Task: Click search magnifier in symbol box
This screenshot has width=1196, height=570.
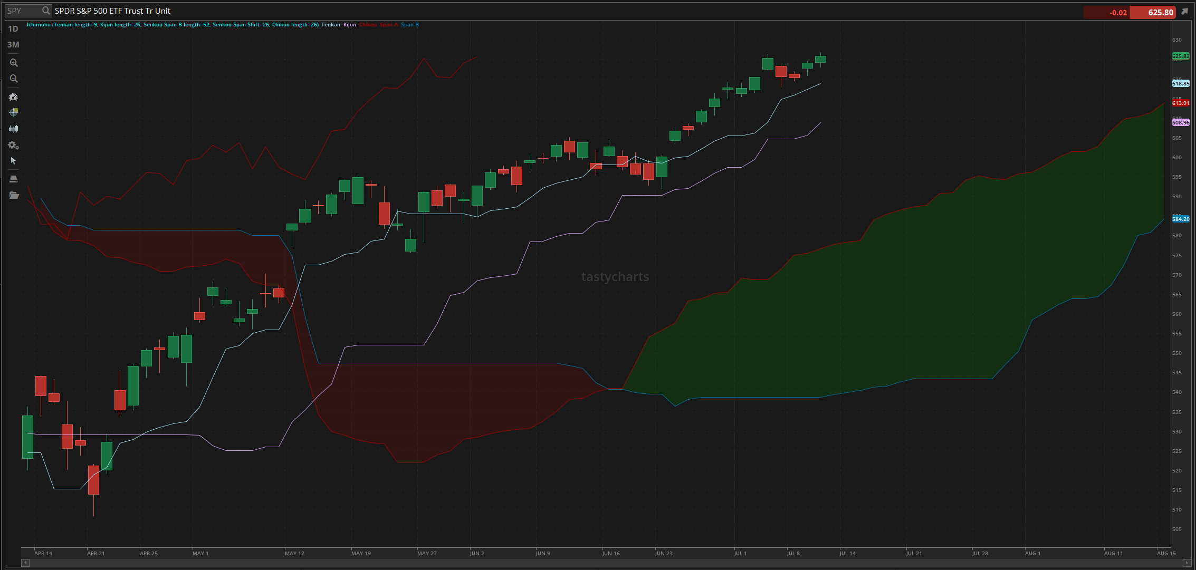Action: pyautogui.click(x=46, y=11)
